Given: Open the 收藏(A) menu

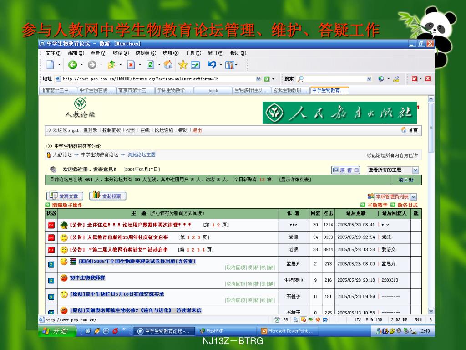Looking at the screenshot, I should point(121,53).
